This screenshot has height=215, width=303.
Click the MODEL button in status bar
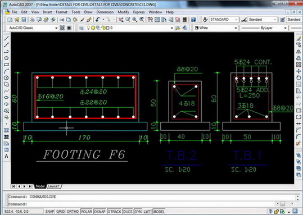coord(159,212)
